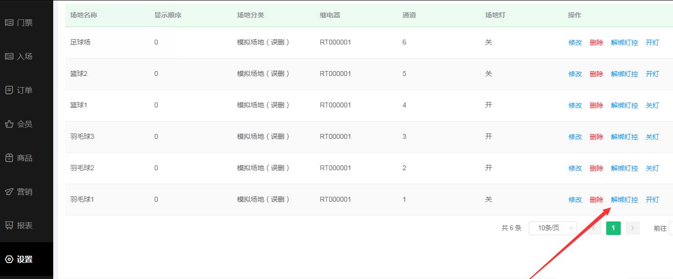The height and width of the screenshot is (279, 673).
Task: Turn off the light for 篮球1
Action: pyautogui.click(x=652, y=105)
